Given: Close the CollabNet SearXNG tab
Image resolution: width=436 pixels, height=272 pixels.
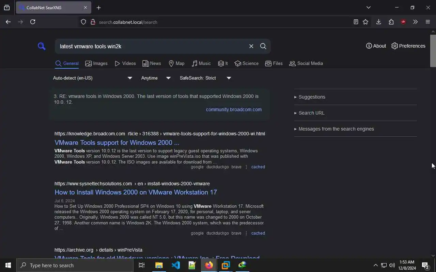Looking at the screenshot, I should tap(85, 7).
